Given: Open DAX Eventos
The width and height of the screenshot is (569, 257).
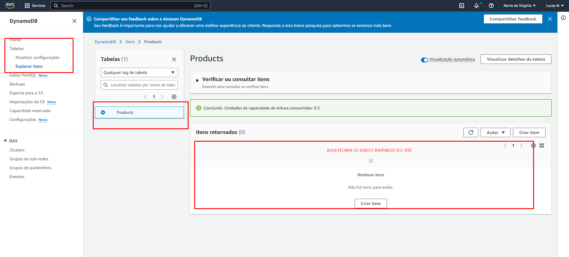Looking at the screenshot, I should [17, 177].
